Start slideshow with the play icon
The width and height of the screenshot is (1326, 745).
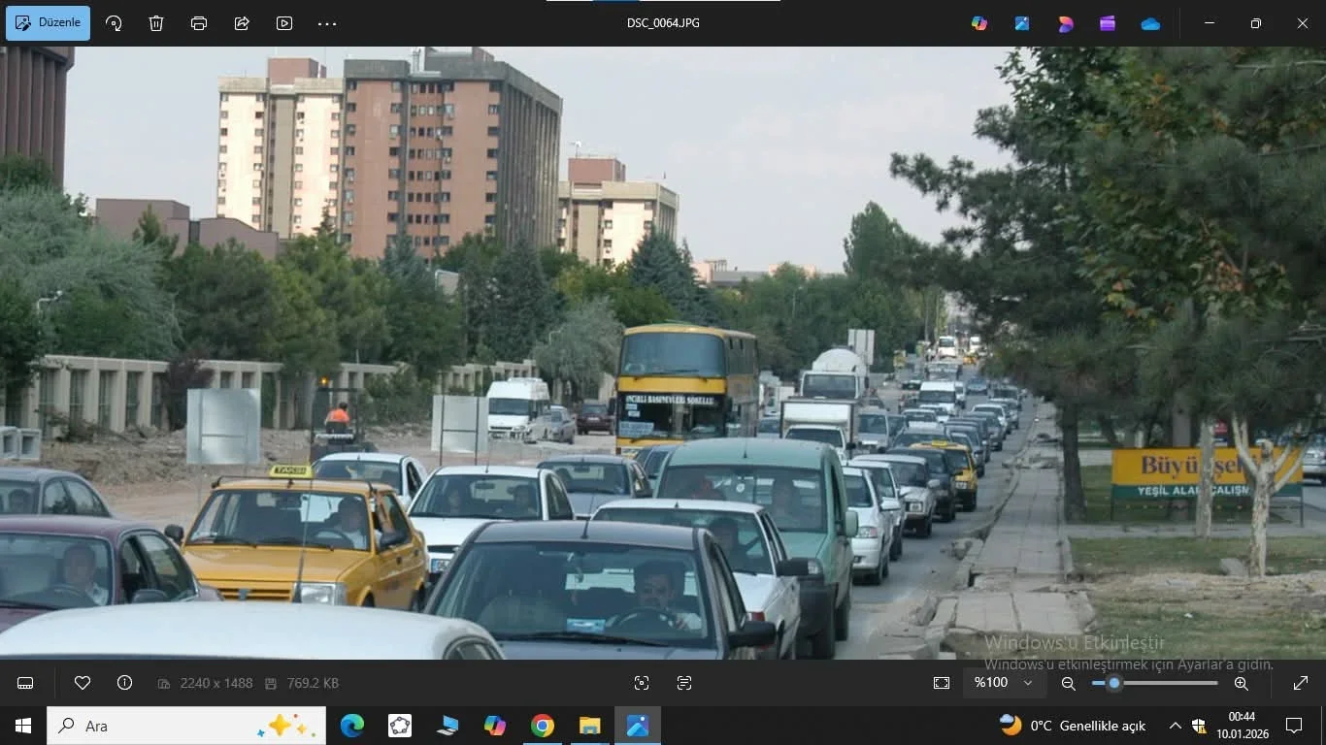284,23
